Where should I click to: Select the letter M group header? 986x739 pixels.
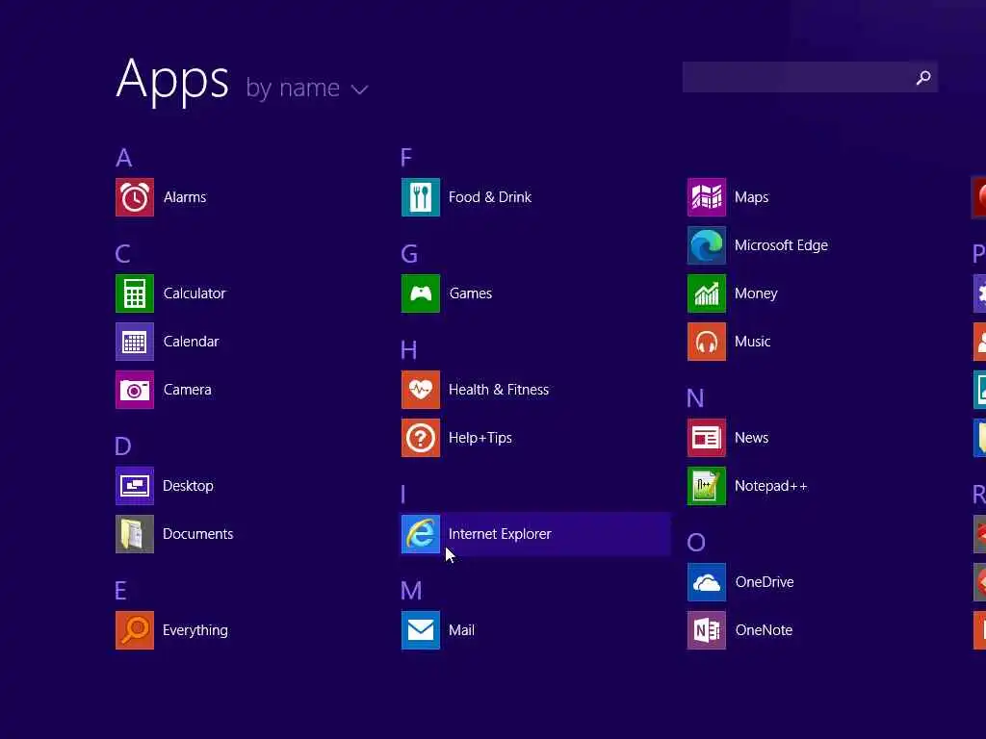coord(411,591)
